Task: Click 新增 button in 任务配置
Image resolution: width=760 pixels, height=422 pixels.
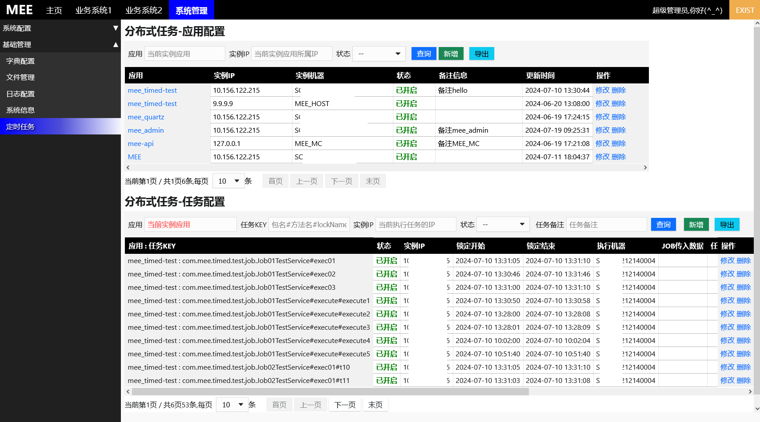Action: click(696, 225)
